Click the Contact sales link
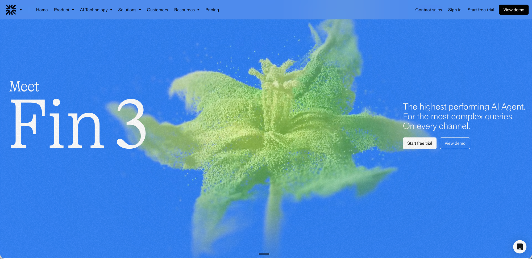Image resolution: width=532 pixels, height=259 pixels. tap(429, 10)
